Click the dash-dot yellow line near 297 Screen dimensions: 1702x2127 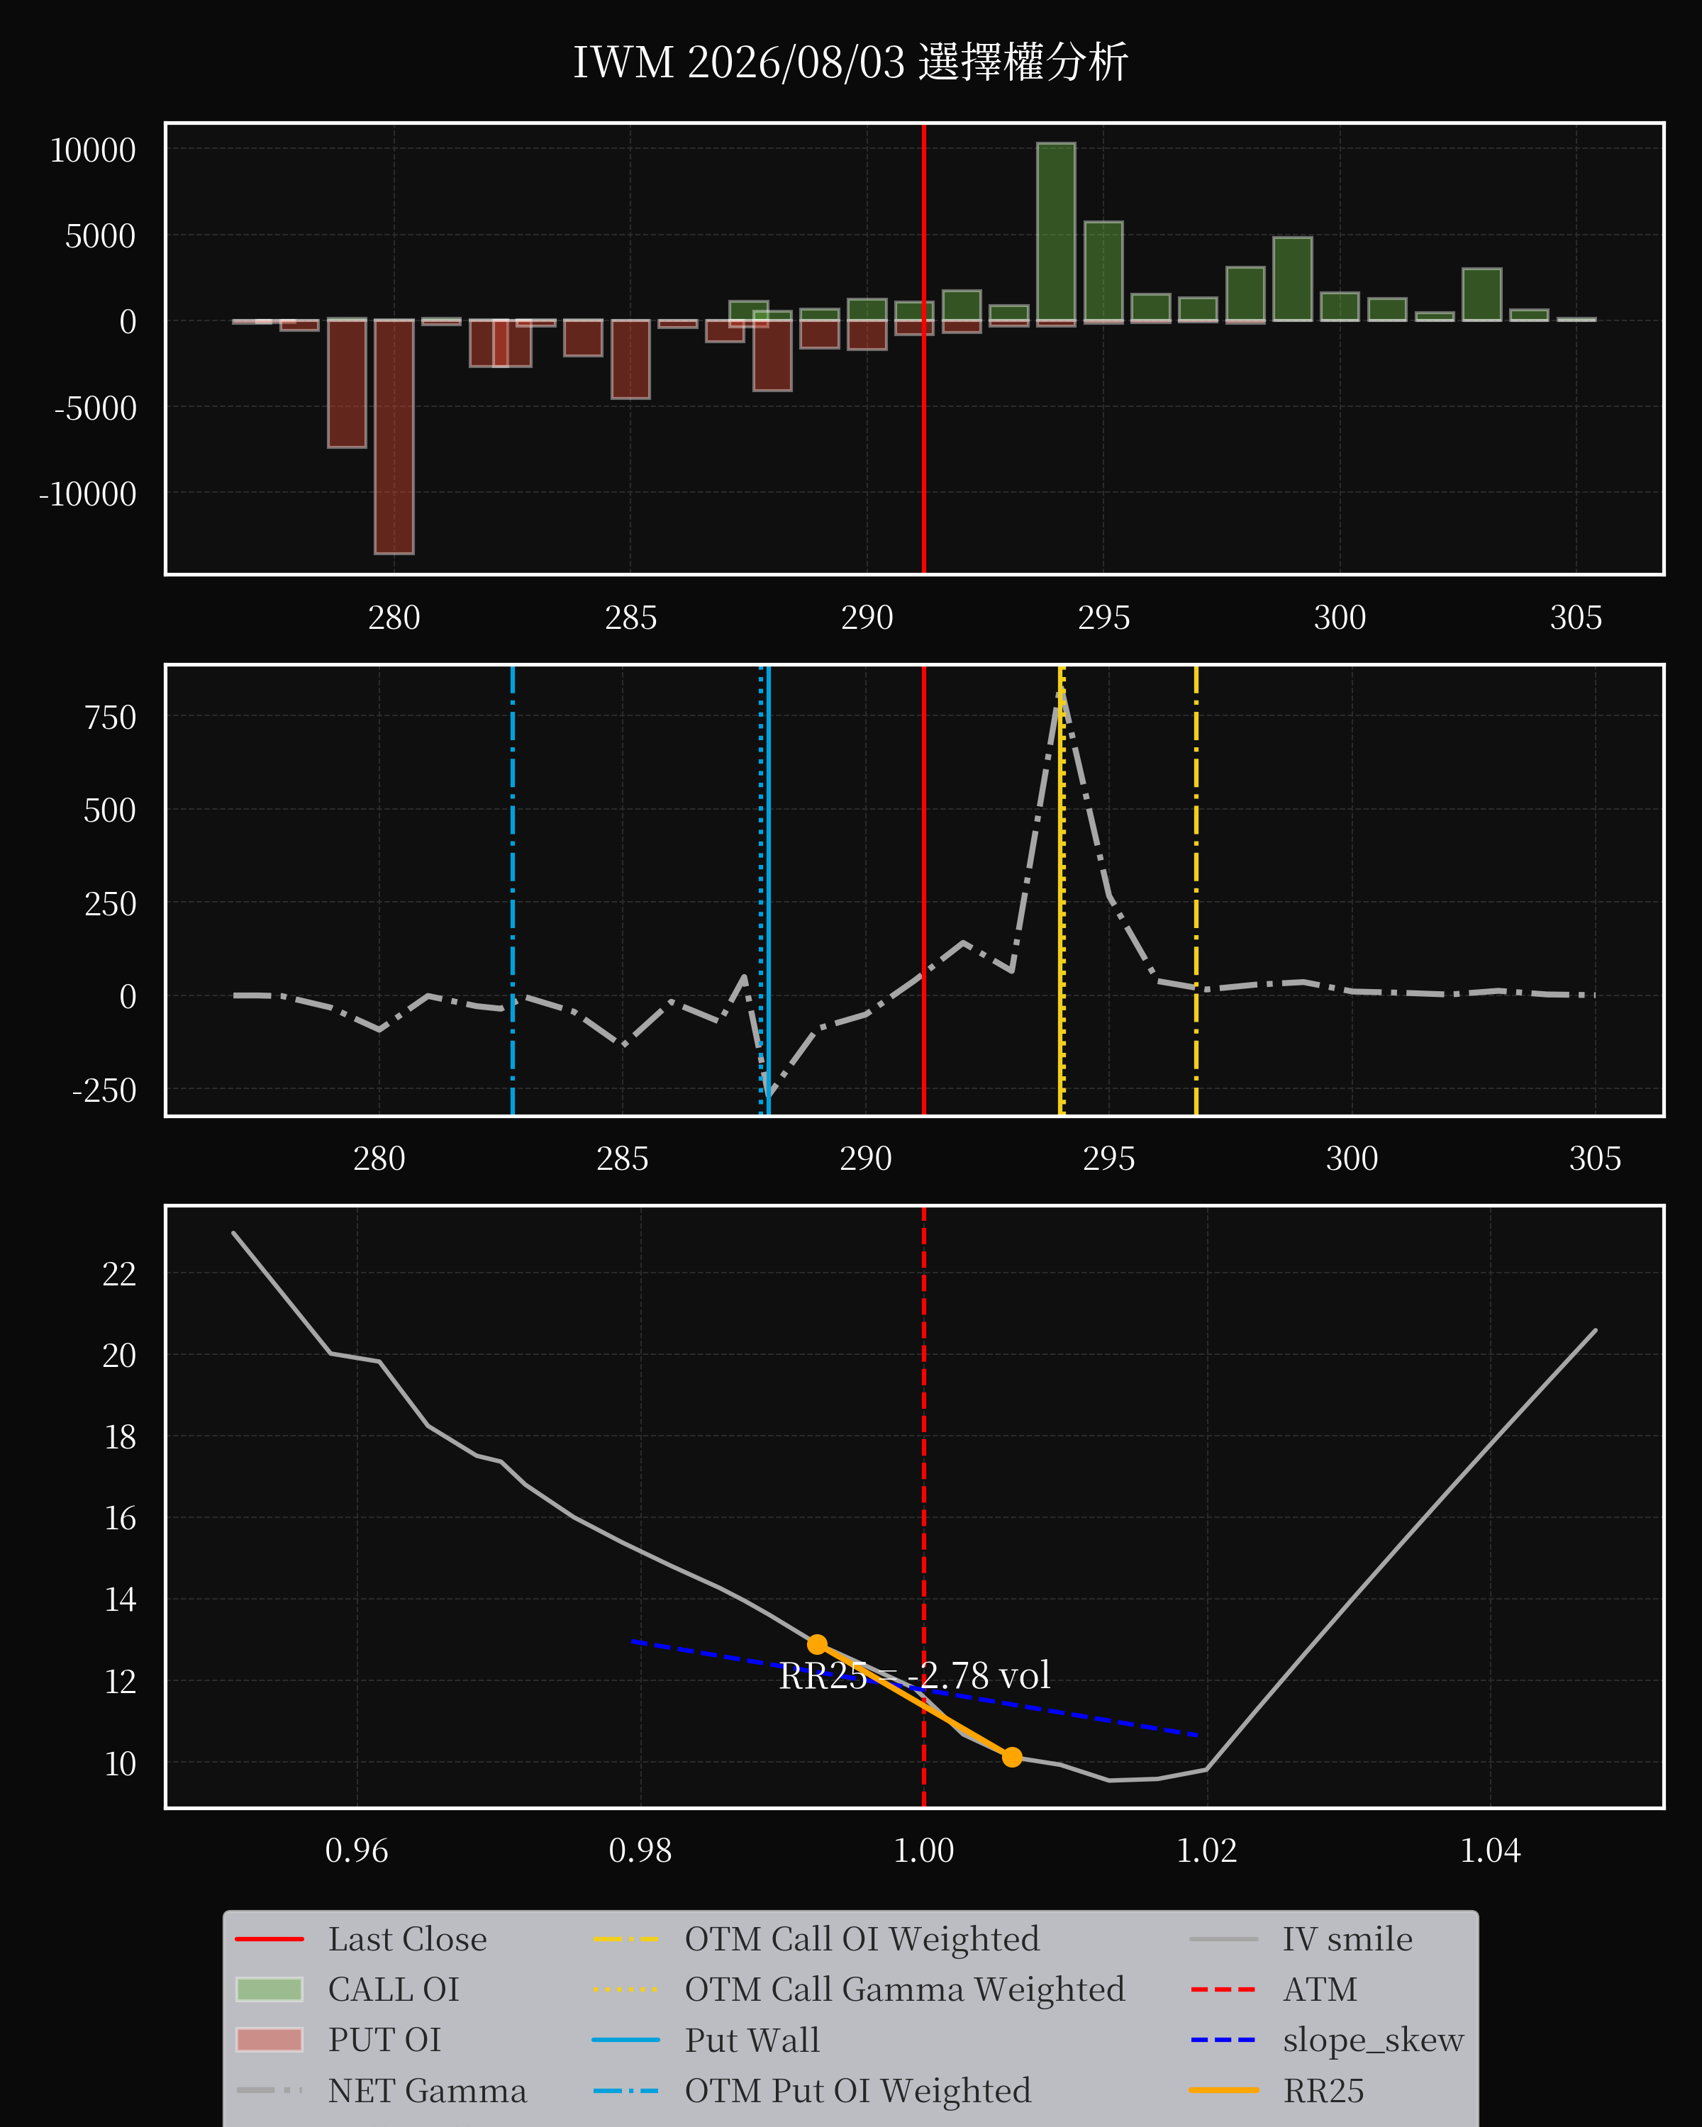pos(1196,891)
